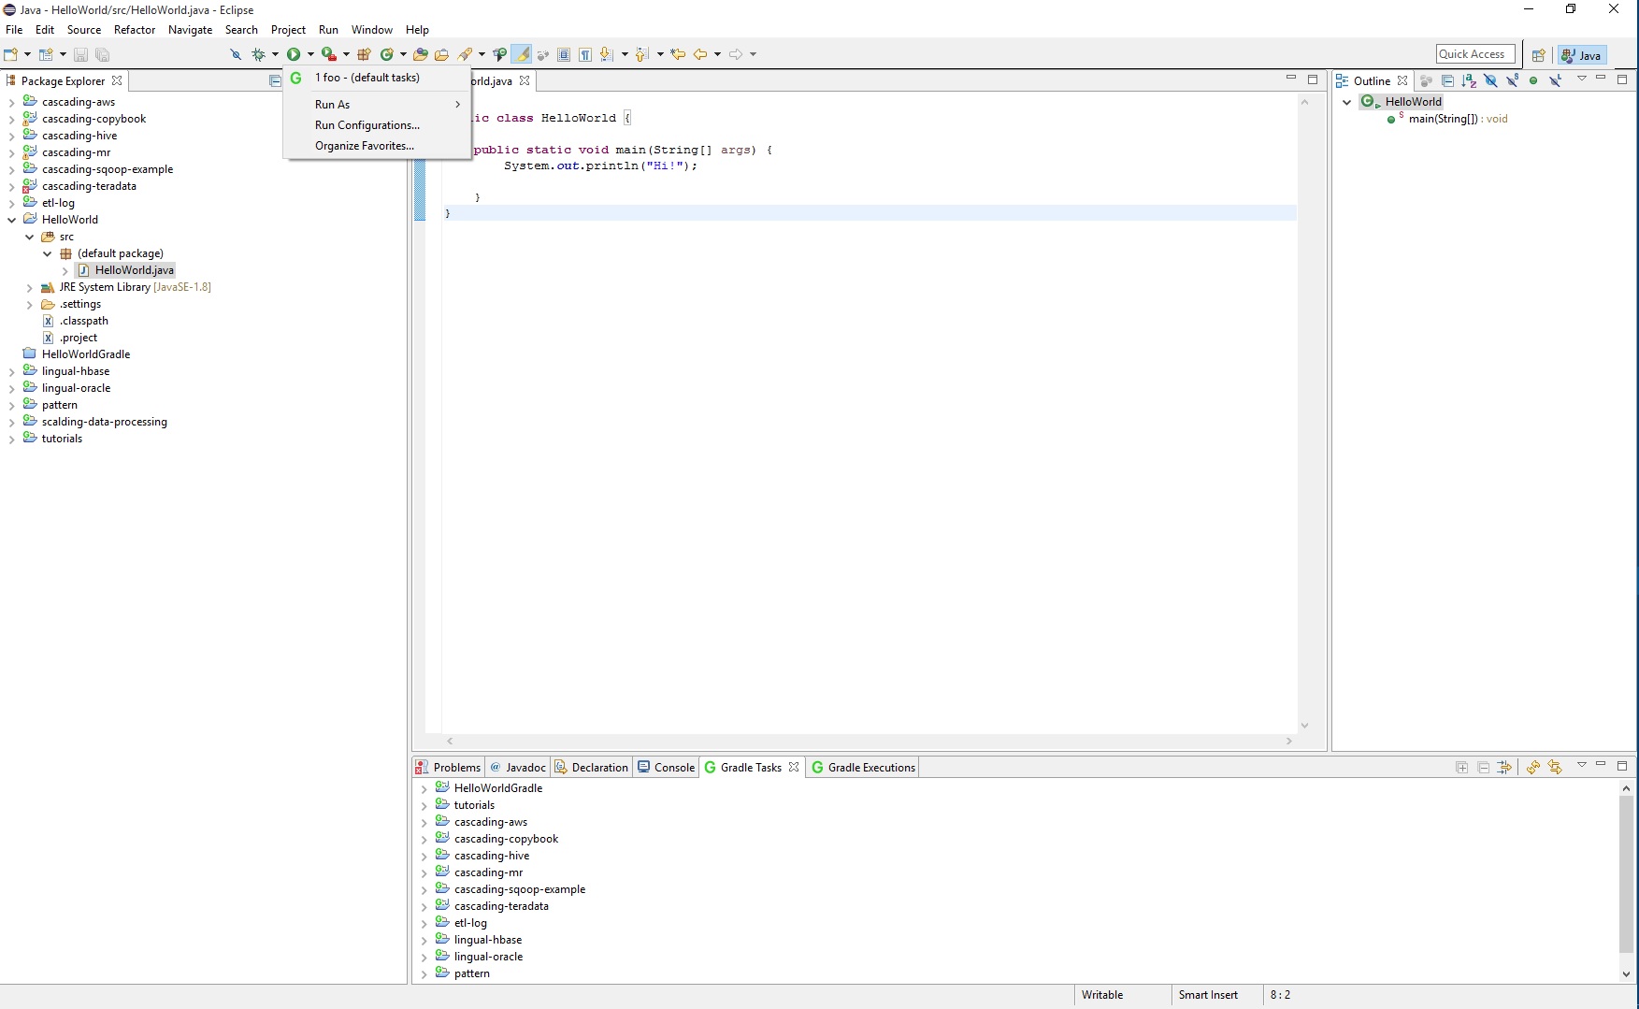Image resolution: width=1639 pixels, height=1009 pixels.
Task: Click the New file toolbar icon
Action: click(x=11, y=54)
